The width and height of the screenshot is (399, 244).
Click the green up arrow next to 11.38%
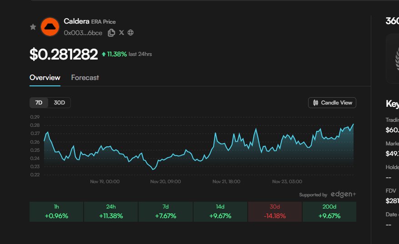click(104, 54)
